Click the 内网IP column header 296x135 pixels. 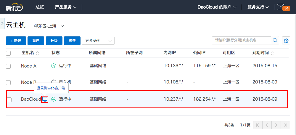(x=170, y=53)
